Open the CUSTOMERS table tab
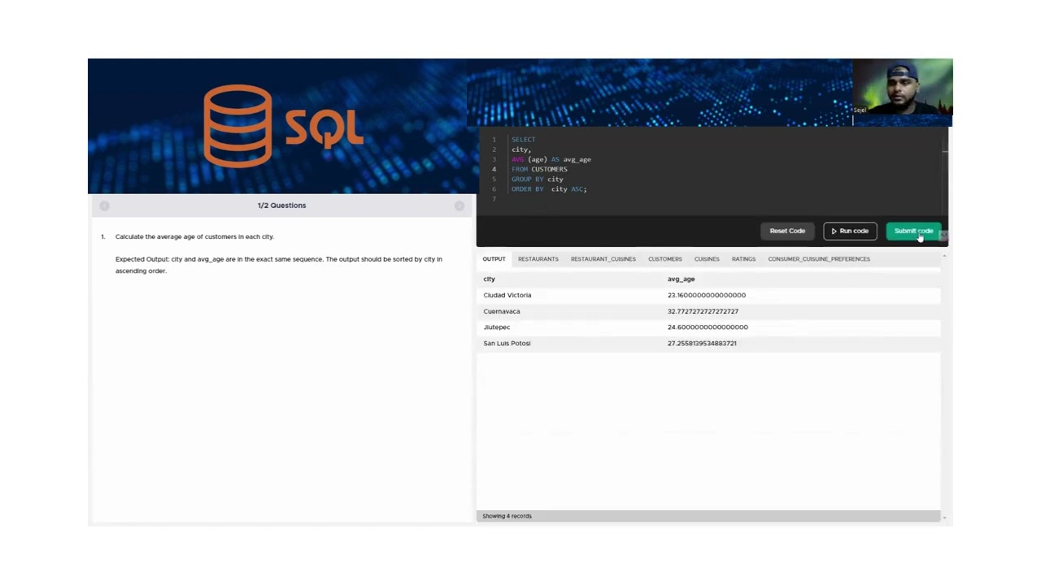Image resolution: width=1041 pixels, height=585 pixels. (665, 259)
